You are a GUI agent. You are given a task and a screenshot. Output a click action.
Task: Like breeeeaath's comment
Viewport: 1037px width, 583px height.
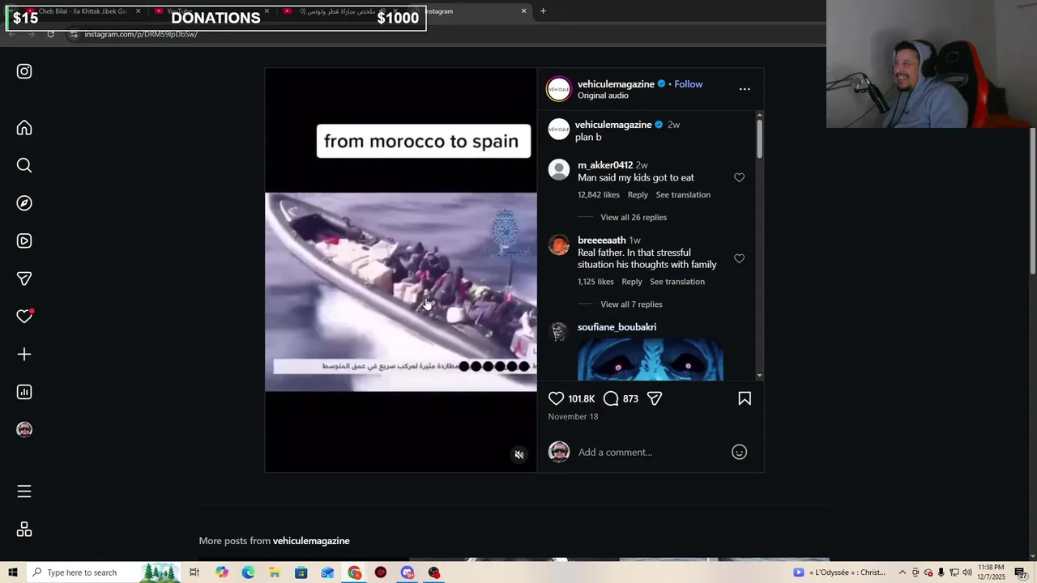tap(739, 258)
